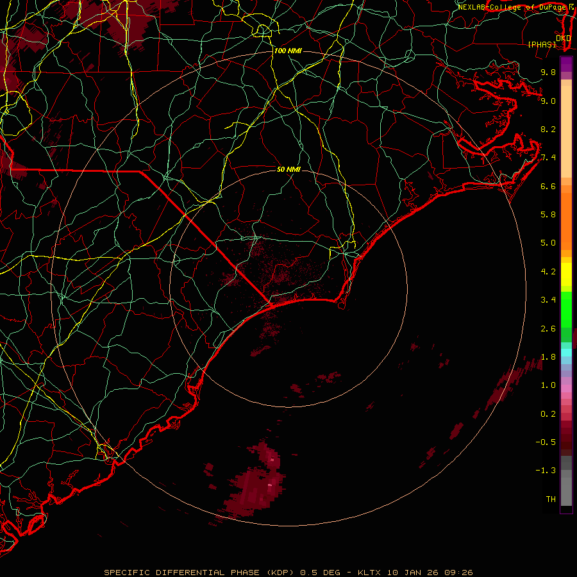Click the 1.8 scale value

[x=548, y=357]
